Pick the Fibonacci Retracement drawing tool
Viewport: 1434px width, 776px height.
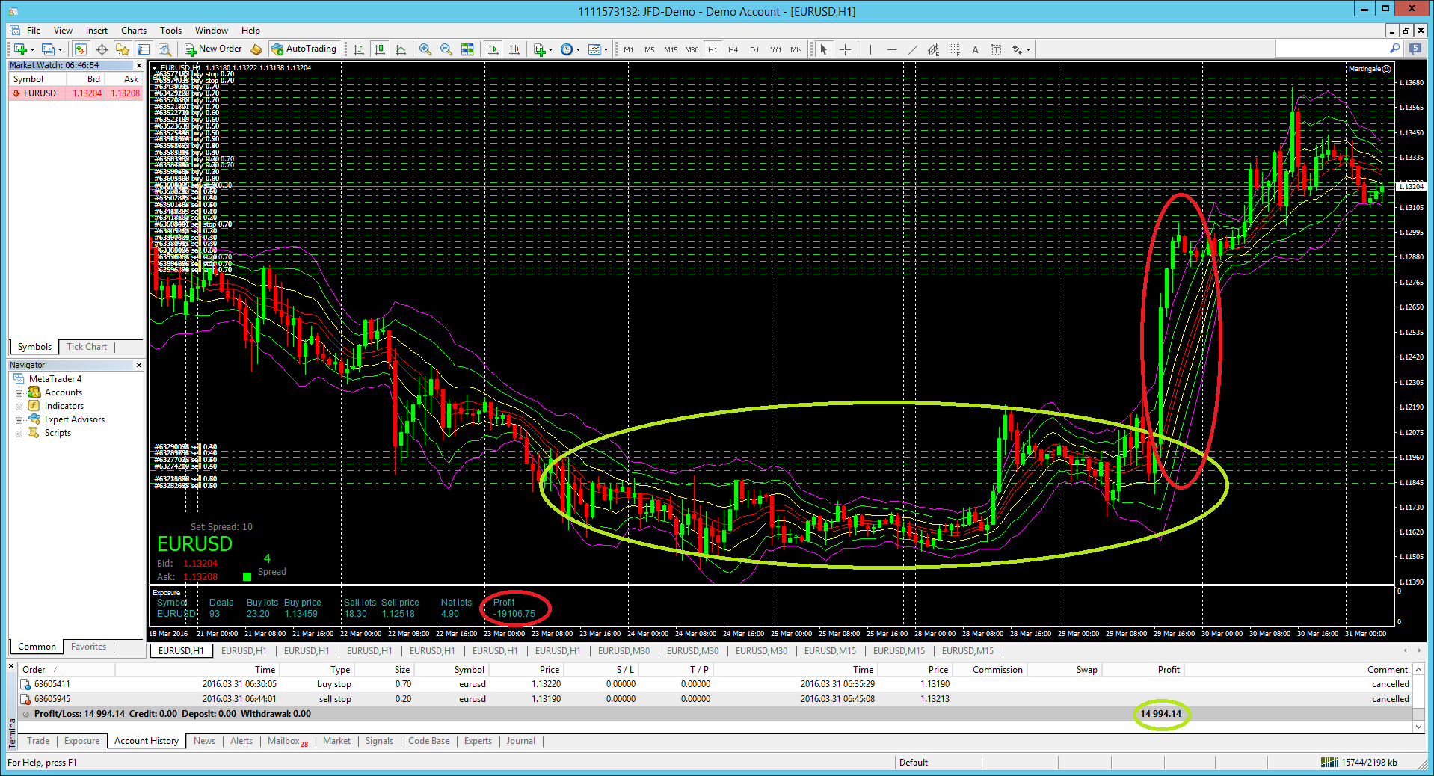point(955,49)
